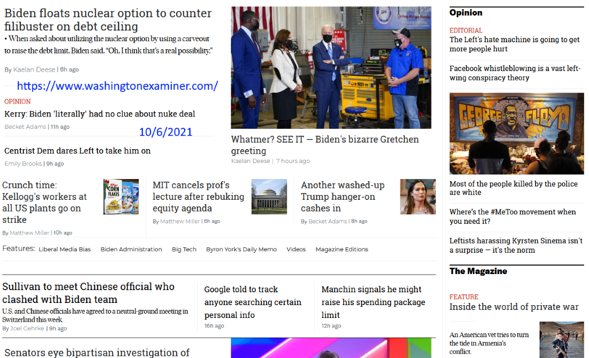The width and height of the screenshot is (589, 358).
Task: Click '16h ago' timestamp under Google story
Action: [x=214, y=326]
